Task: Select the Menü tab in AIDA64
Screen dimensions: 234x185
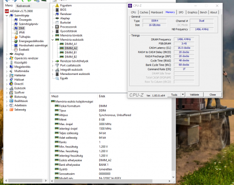Action: 9,6
